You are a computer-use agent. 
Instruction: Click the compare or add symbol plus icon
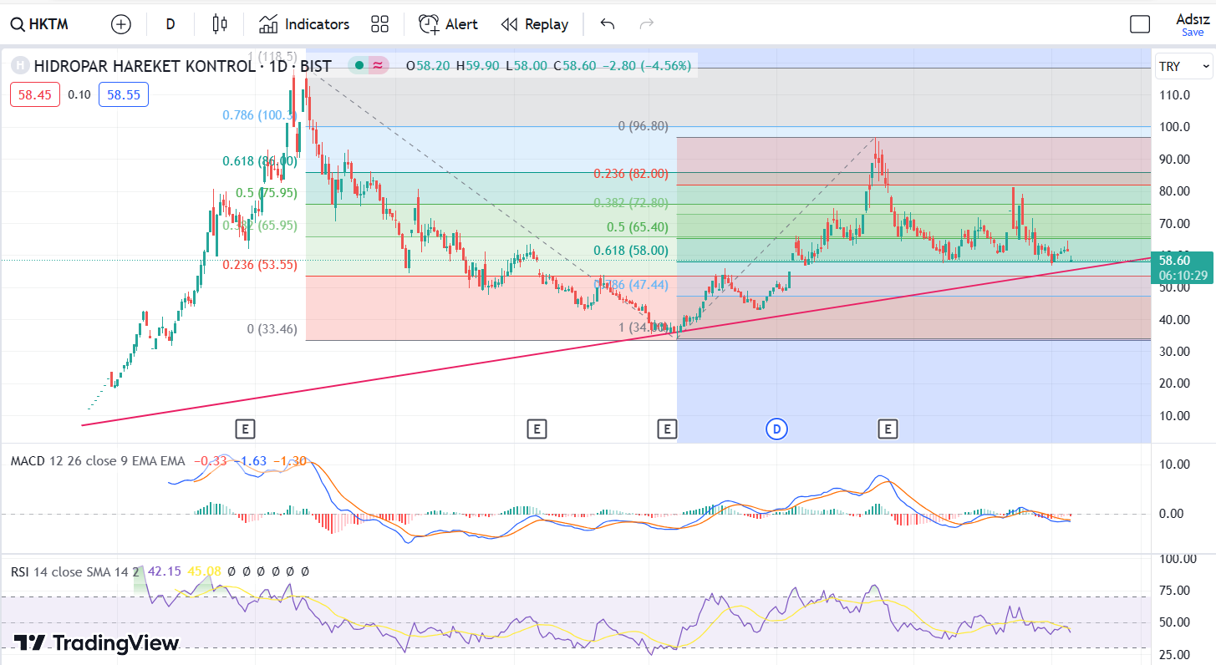tap(121, 24)
